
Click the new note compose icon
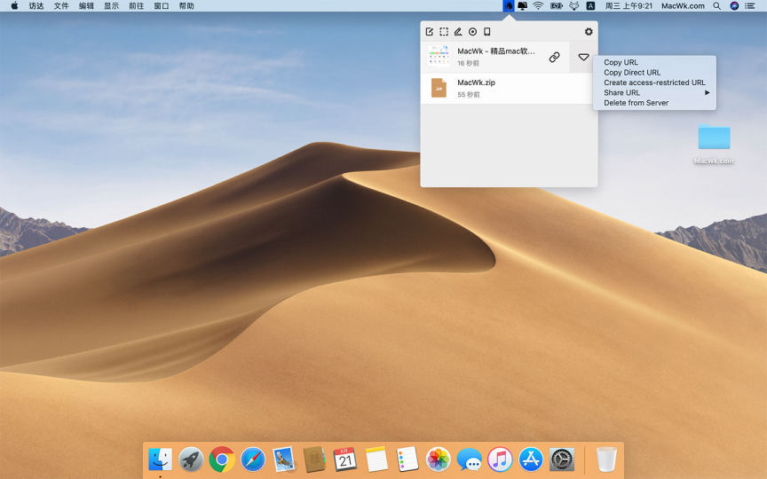(x=430, y=32)
